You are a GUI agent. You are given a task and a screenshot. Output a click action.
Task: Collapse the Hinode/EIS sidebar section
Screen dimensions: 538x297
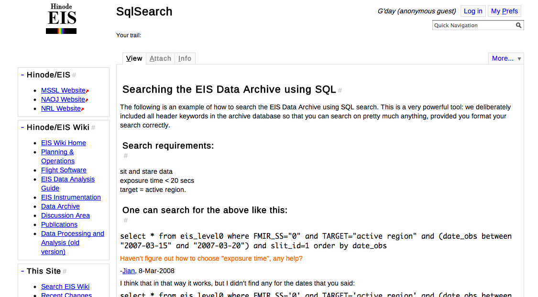coord(22,75)
